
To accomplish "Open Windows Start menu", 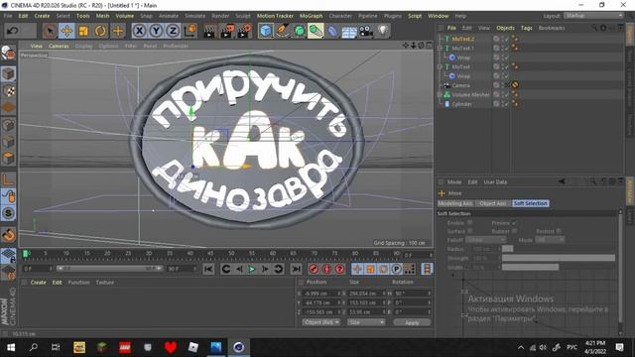I will coord(11,347).
